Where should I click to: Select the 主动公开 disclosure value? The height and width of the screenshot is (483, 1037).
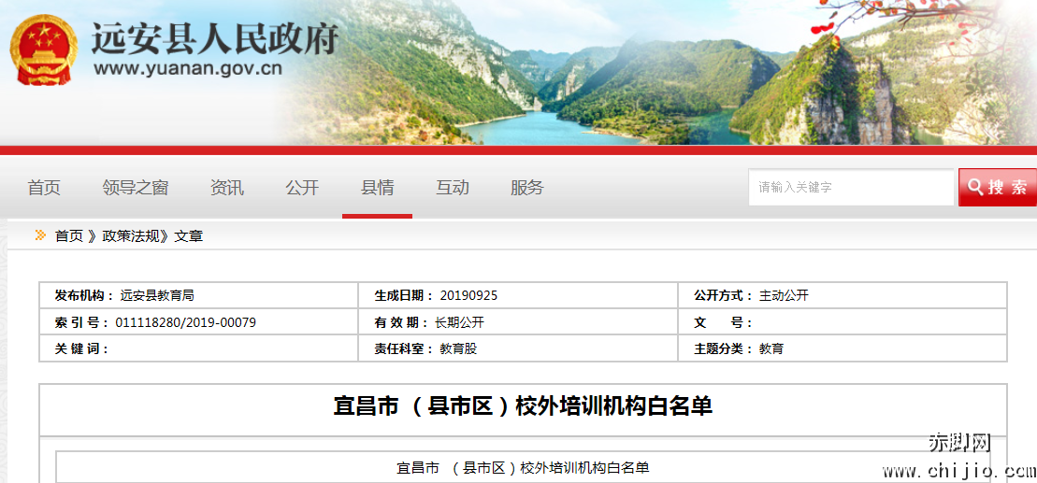(784, 296)
